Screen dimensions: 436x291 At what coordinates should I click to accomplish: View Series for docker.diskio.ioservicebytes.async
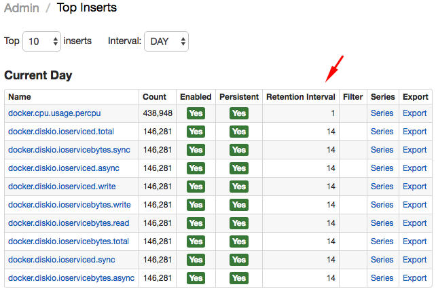[x=382, y=278]
